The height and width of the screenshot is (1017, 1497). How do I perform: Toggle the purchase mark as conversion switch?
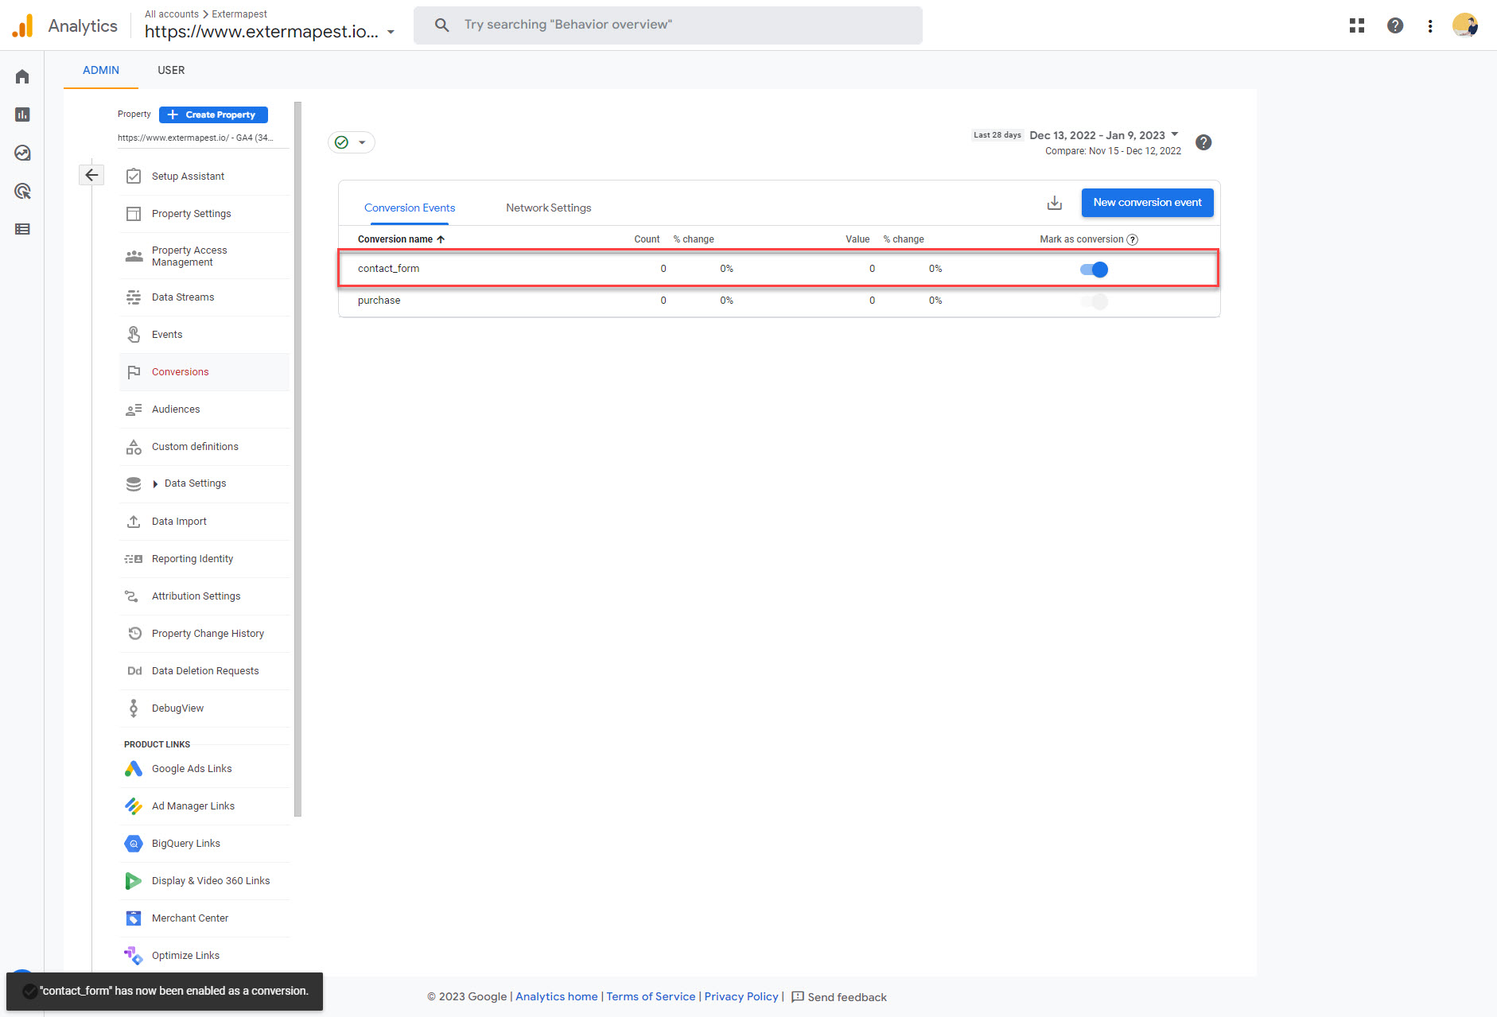1094,301
